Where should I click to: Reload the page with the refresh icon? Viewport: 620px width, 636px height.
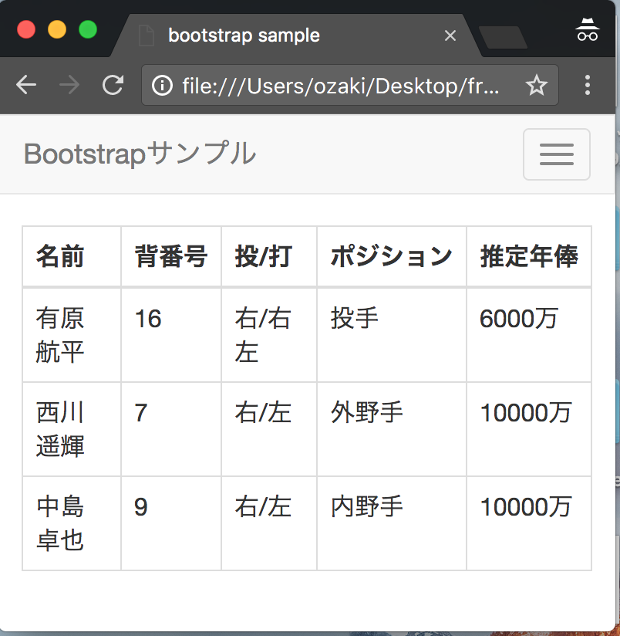click(x=113, y=85)
